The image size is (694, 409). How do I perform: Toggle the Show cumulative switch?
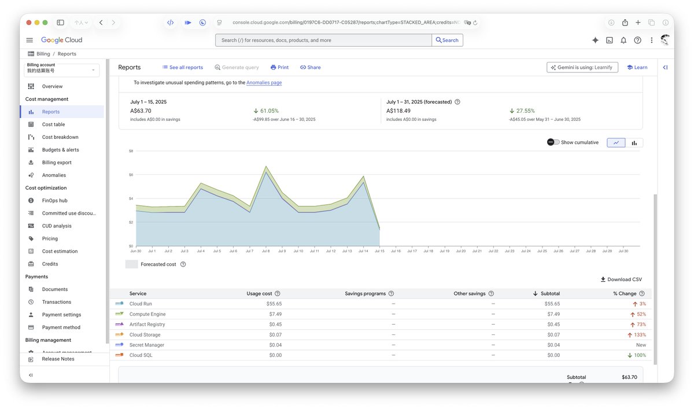coord(553,142)
